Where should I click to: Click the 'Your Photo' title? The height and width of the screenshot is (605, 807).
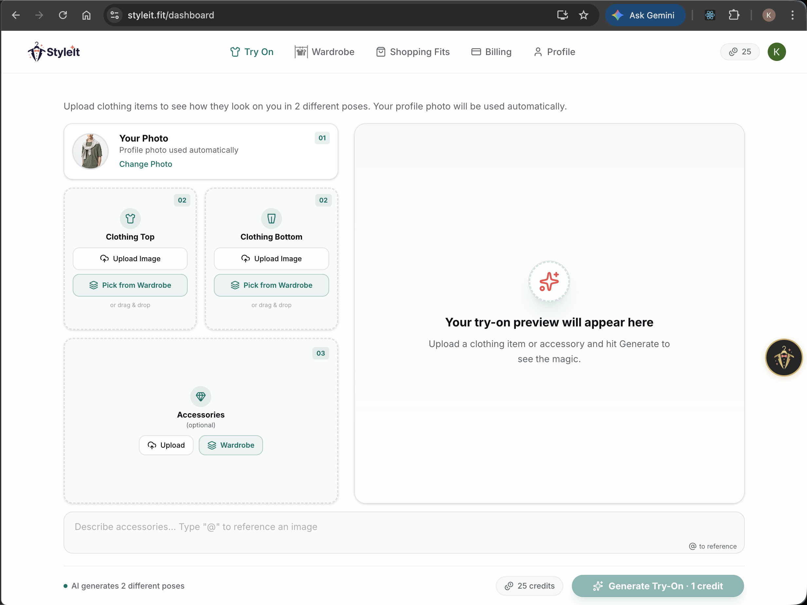[144, 138]
